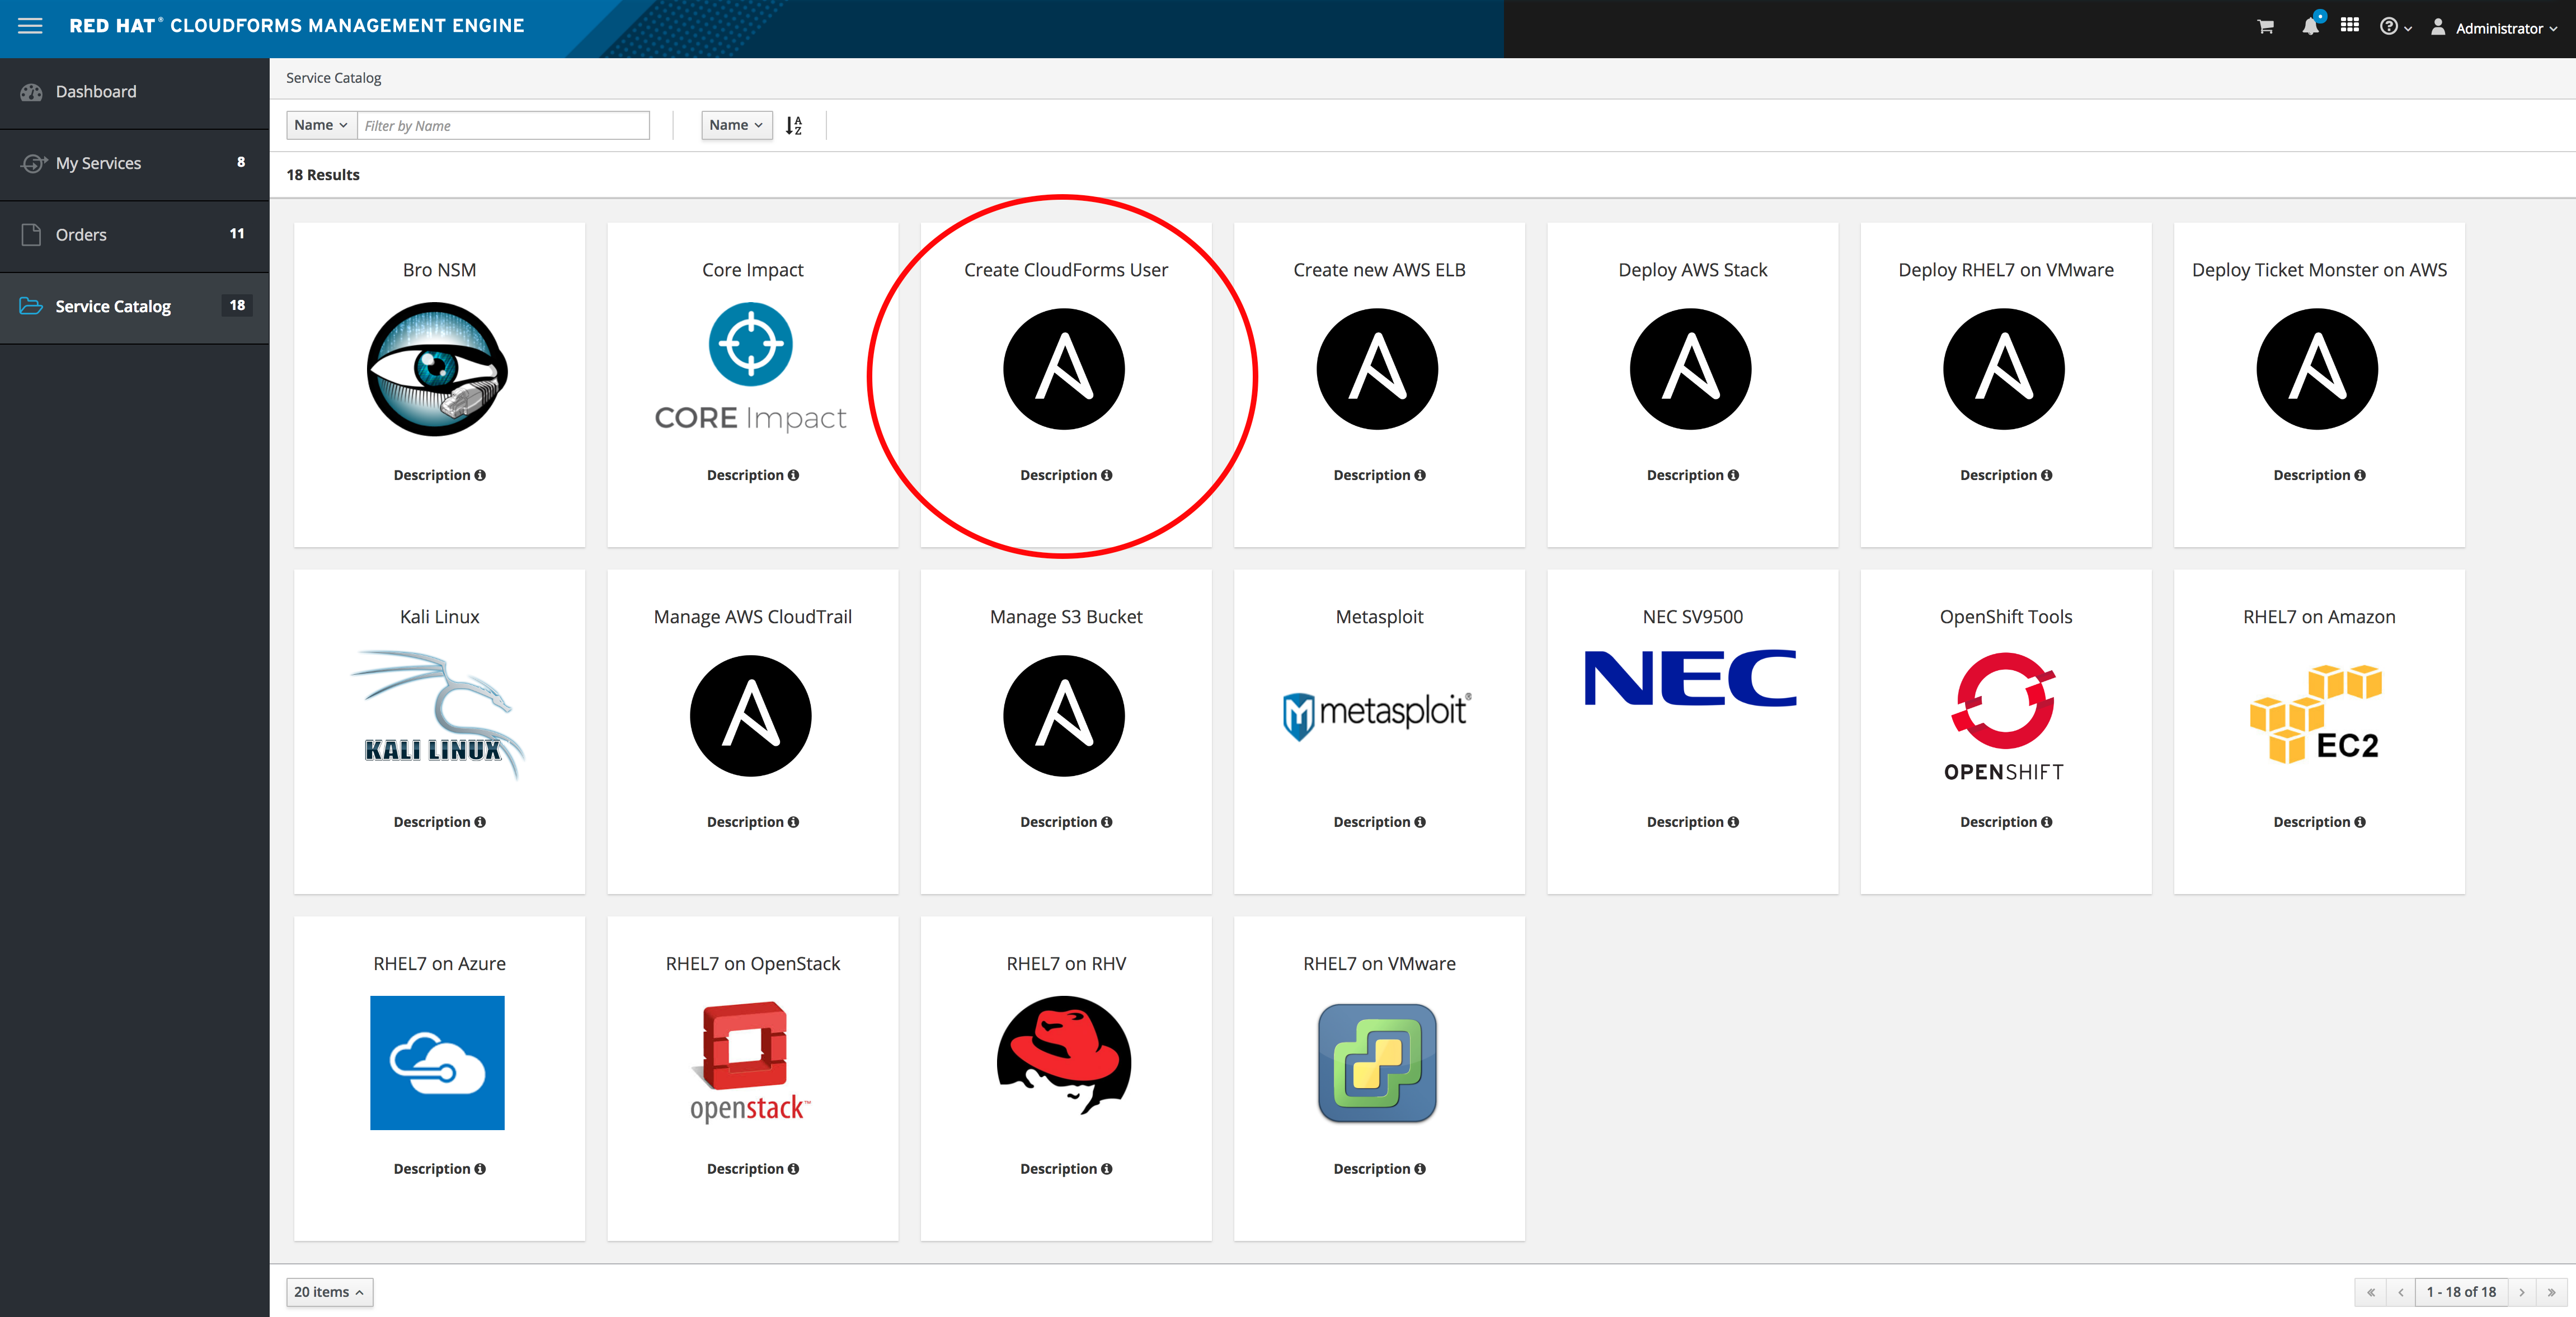Show Description for RHEL7 on Amazon
Image resolution: width=2576 pixels, height=1317 pixels.
click(x=2319, y=822)
